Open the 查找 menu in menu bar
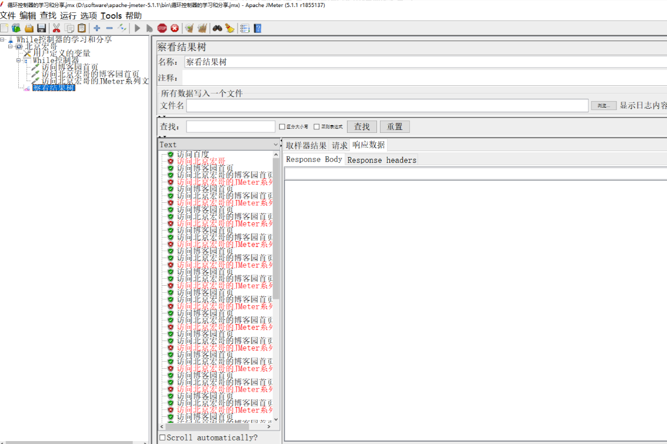This screenshot has height=444, width=667. [x=48, y=16]
